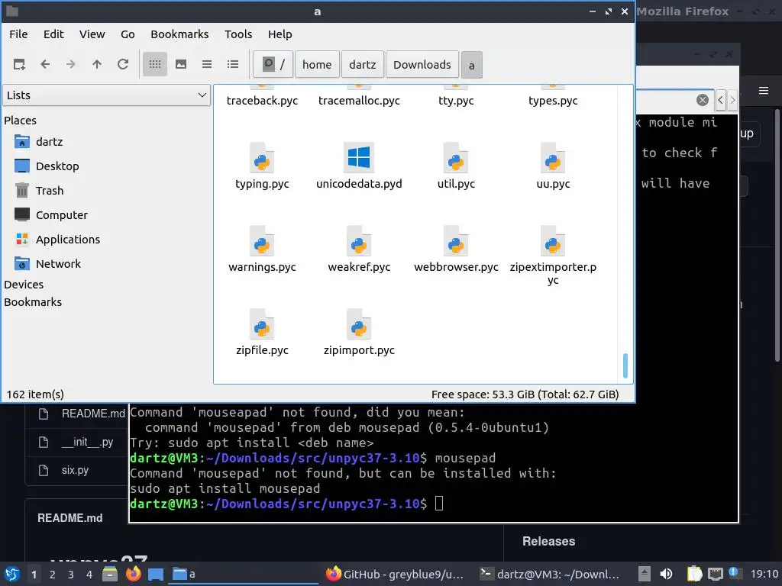Select weakref.pyc file icon

click(359, 242)
